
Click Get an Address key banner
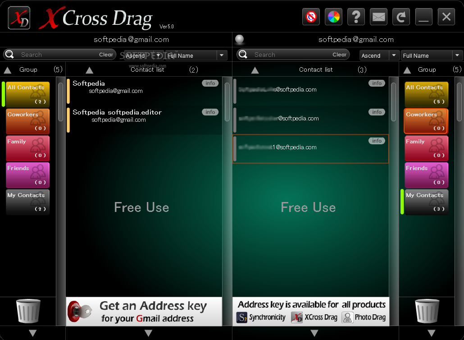click(x=144, y=312)
